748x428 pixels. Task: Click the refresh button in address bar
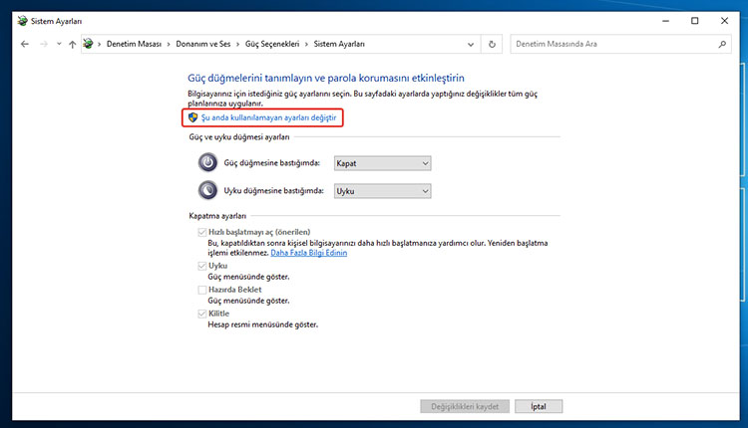tap(492, 45)
